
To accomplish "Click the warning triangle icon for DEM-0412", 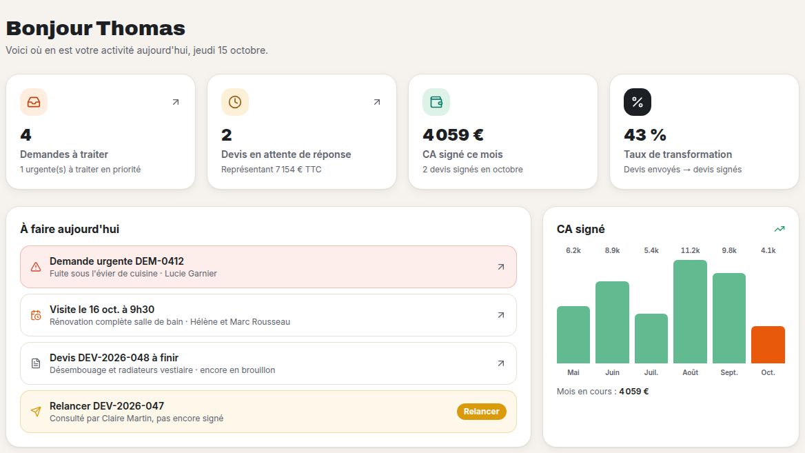I will pos(36,267).
